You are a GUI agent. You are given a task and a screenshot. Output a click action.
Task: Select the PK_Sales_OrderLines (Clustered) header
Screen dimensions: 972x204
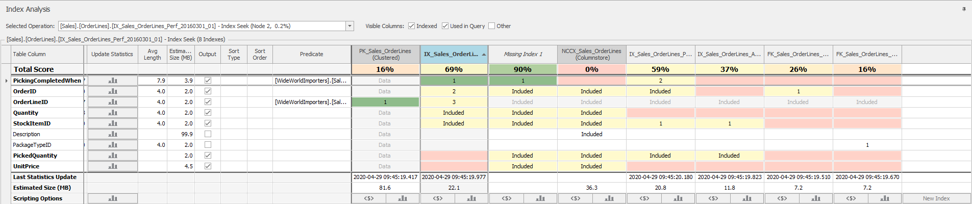click(385, 54)
